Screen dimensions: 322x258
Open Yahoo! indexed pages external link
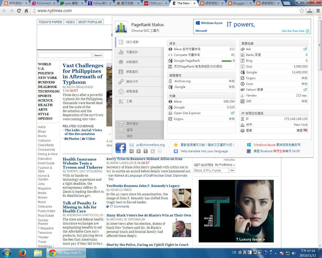point(305,90)
